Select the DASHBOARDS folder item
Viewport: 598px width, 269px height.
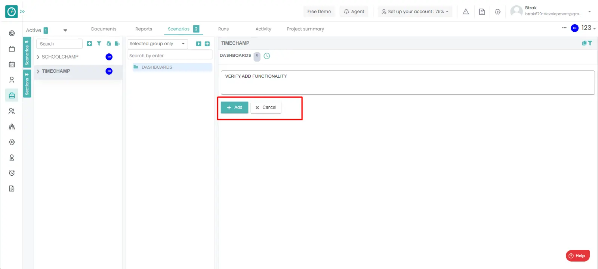[x=157, y=67]
